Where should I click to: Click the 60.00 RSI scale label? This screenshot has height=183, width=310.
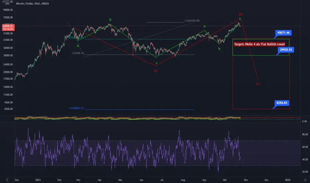point(305,147)
